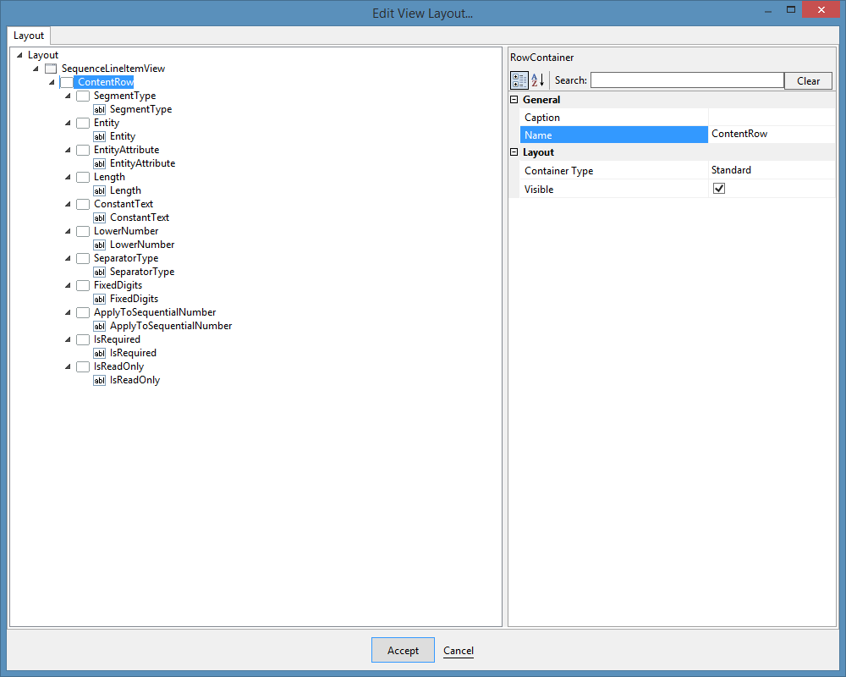Viewport: 846px width, 677px height.
Task: Click the Accept button
Action: pos(403,650)
